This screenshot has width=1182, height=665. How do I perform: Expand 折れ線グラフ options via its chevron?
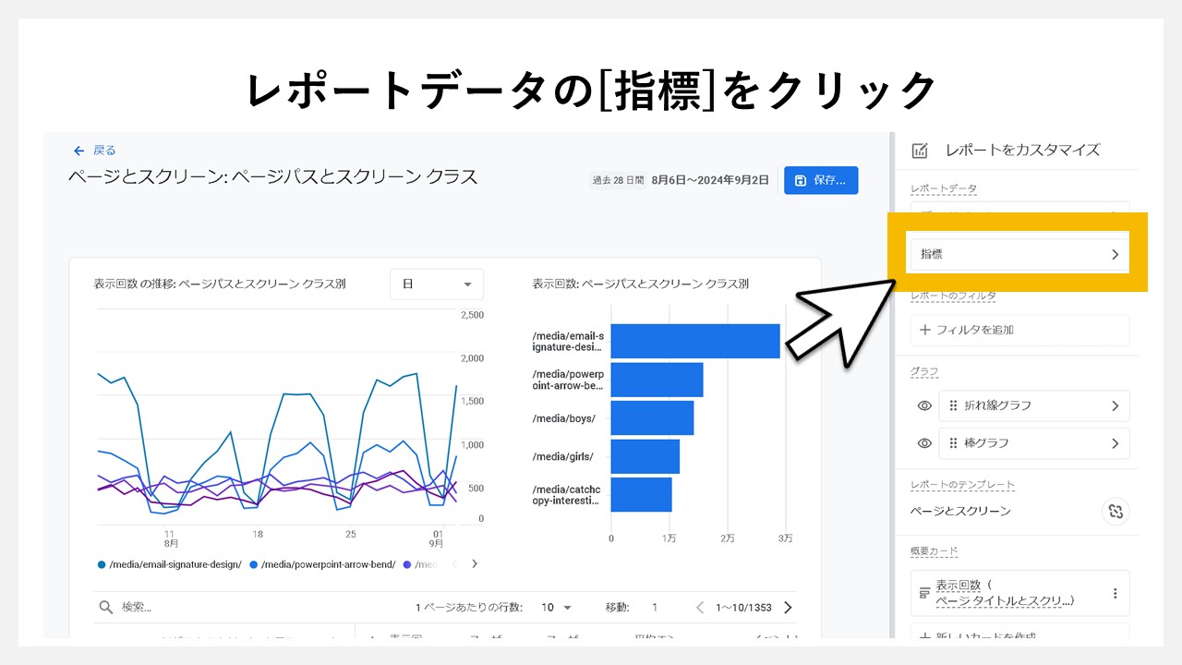pos(1113,405)
